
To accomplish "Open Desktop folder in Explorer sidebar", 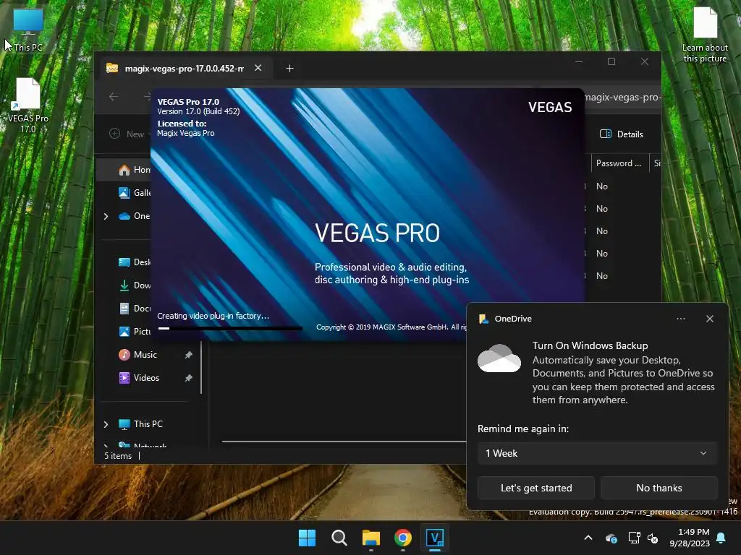I will pyautogui.click(x=134, y=262).
